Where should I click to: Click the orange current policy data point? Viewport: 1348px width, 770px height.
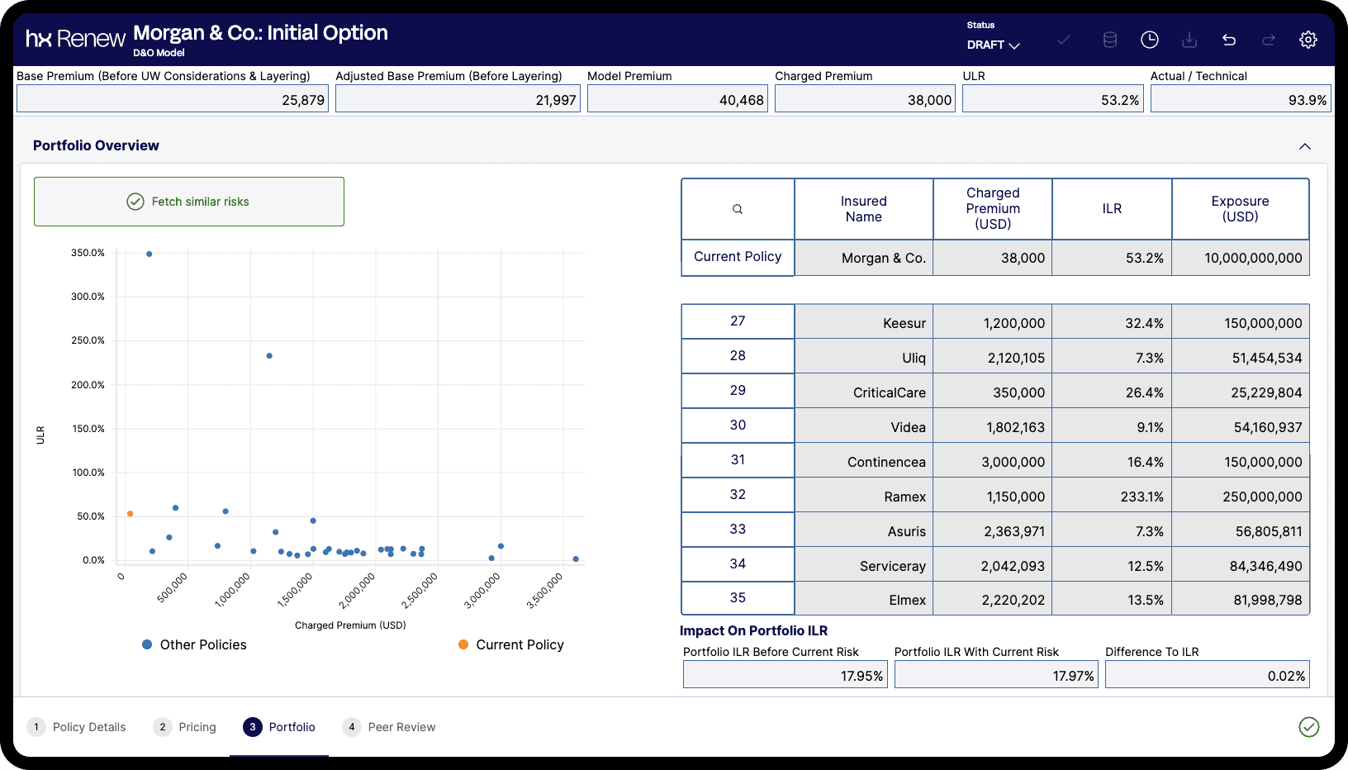(130, 514)
